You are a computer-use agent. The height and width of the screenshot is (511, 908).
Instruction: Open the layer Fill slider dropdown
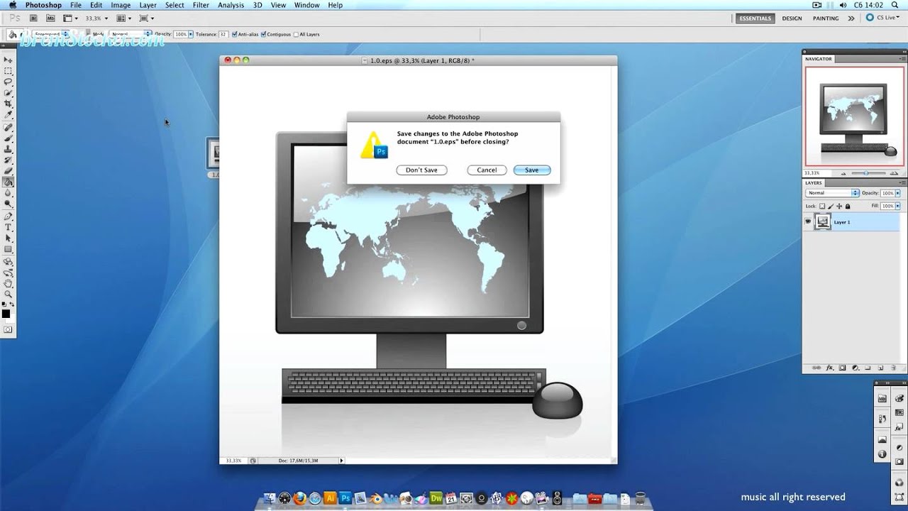pyautogui.click(x=897, y=206)
